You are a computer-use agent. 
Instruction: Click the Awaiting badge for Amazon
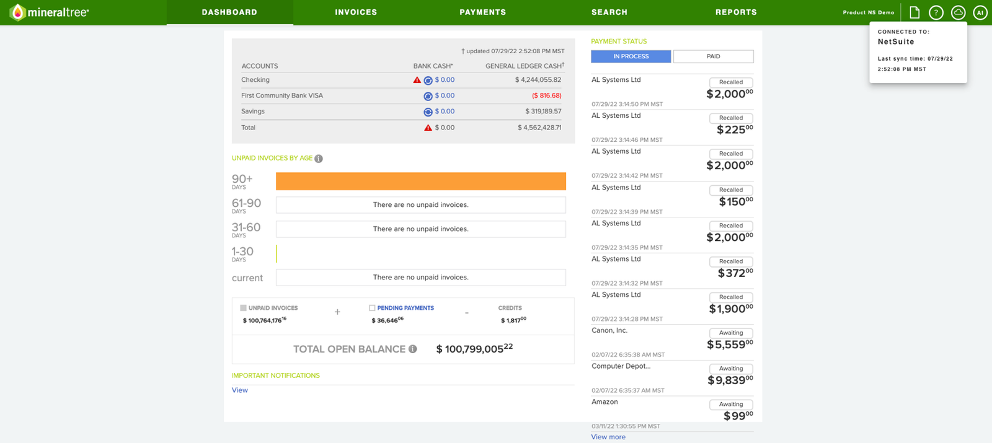(731, 405)
